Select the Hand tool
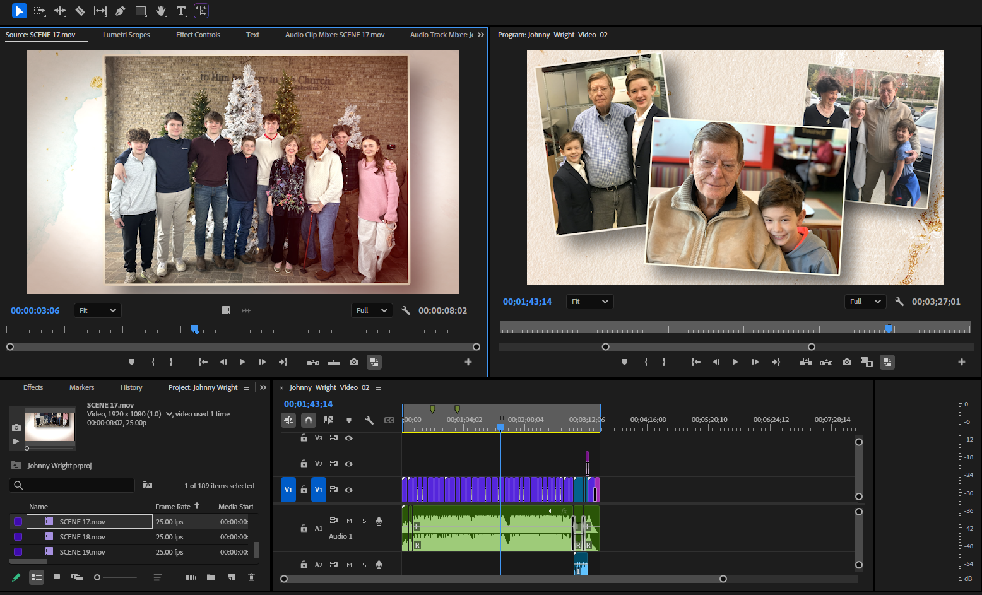Image resolution: width=982 pixels, height=595 pixels. click(x=161, y=11)
